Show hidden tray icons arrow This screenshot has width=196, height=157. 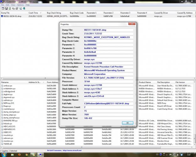coord(167,155)
